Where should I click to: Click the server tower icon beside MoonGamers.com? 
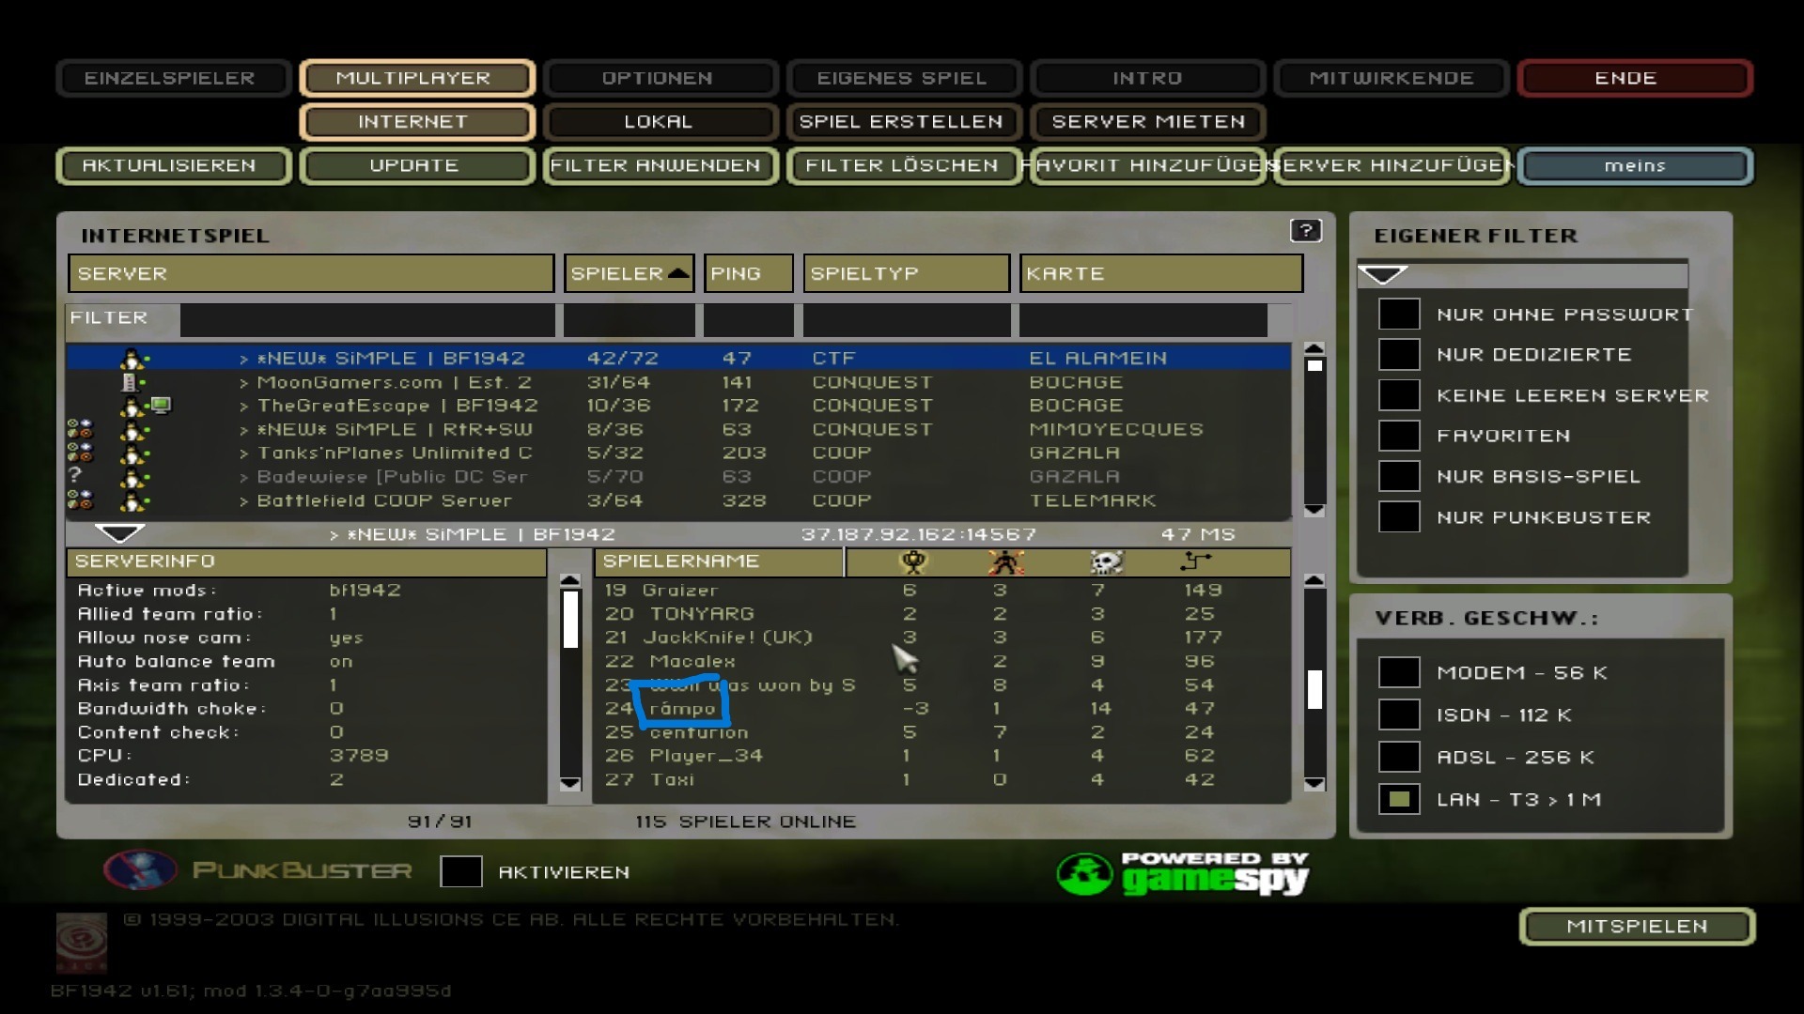click(132, 382)
